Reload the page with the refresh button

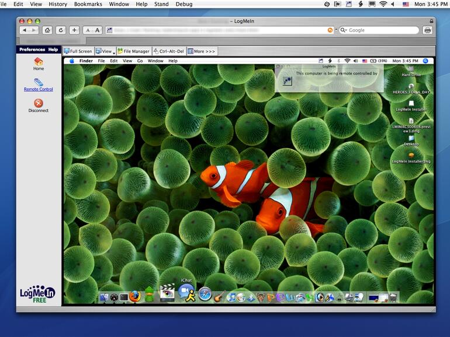pyautogui.click(x=60, y=30)
